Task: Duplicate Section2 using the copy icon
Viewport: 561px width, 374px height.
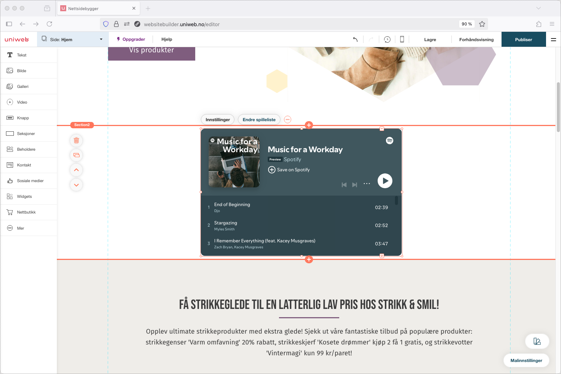Action: coord(76,155)
